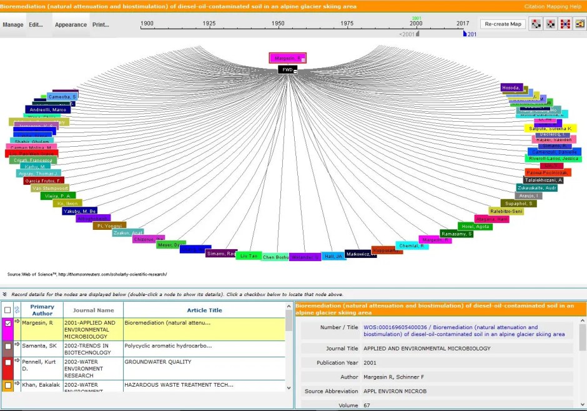Screen dimensions: 587x411
Task: Check the Khan Eakalak record checkbox
Action: [x=8, y=384]
